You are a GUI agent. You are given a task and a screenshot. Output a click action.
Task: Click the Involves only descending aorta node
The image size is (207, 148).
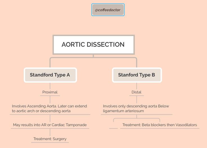click(136, 108)
